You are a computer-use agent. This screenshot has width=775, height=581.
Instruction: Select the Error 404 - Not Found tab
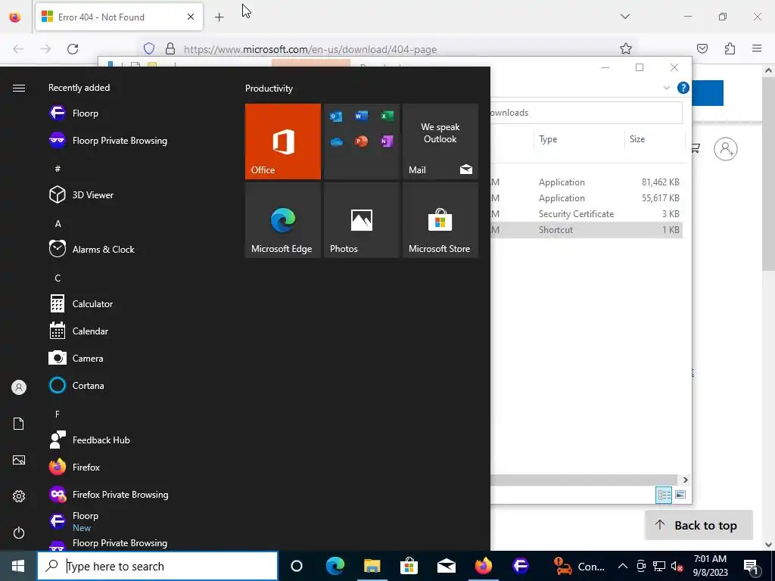click(x=119, y=17)
